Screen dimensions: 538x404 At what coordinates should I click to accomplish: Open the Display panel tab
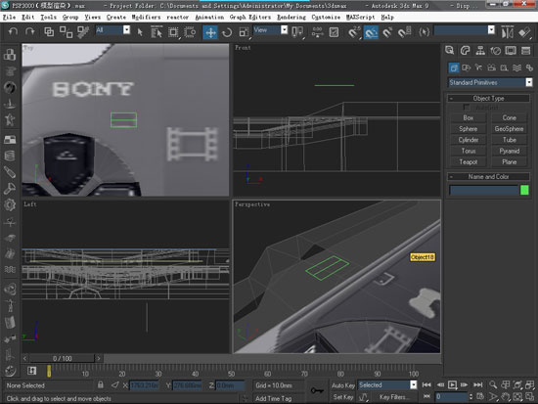coord(511,51)
